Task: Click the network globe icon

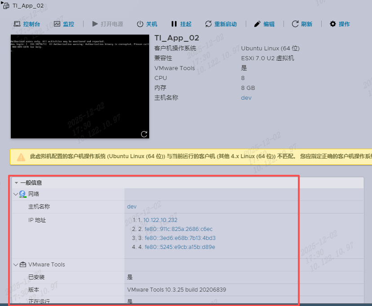Action: 22,194
